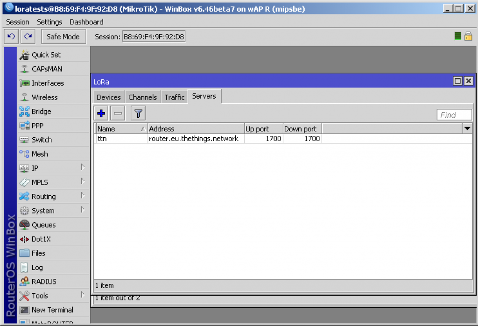
Task: Expand the IP submenu
Action: 35,168
